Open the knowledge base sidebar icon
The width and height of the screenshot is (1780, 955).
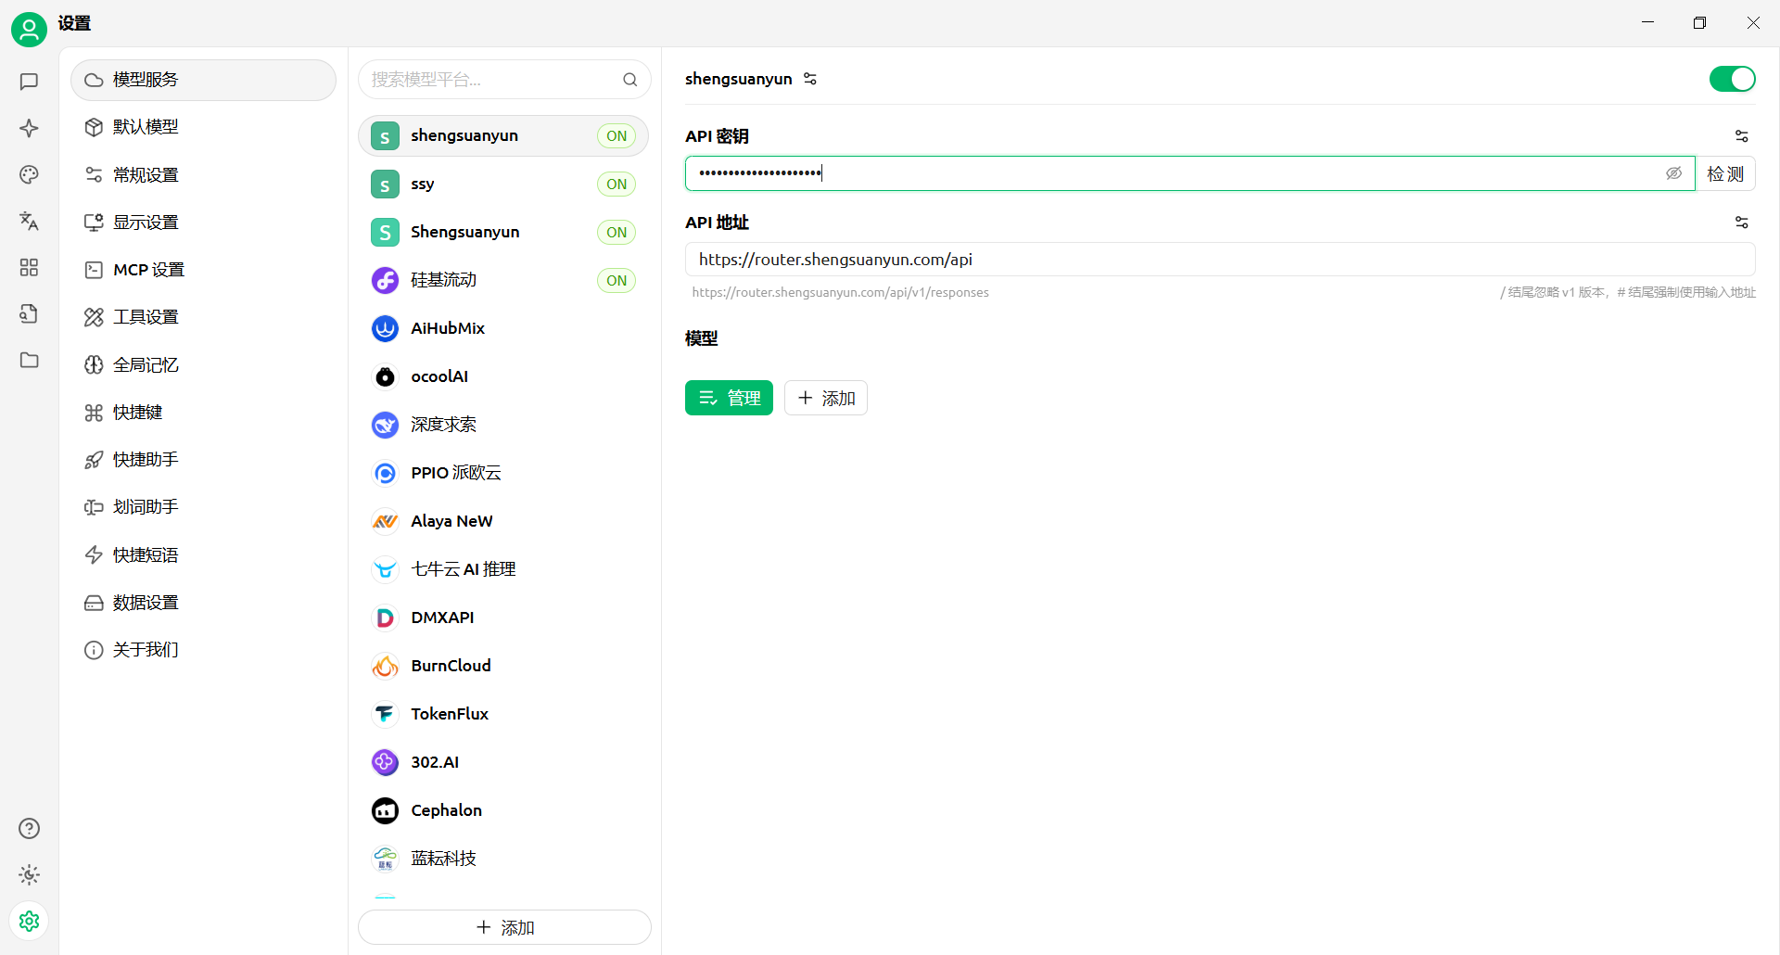29,313
